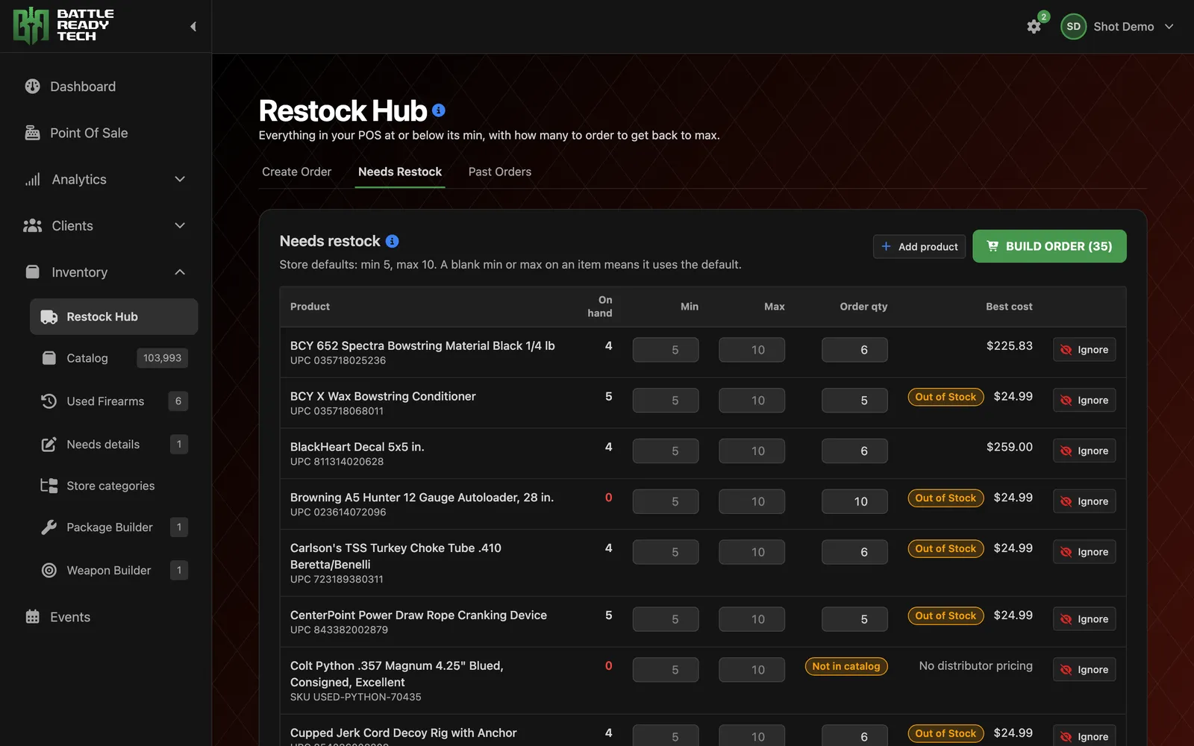Viewport: 1194px width, 746px height.
Task: Click the Add product button
Action: 919,247
